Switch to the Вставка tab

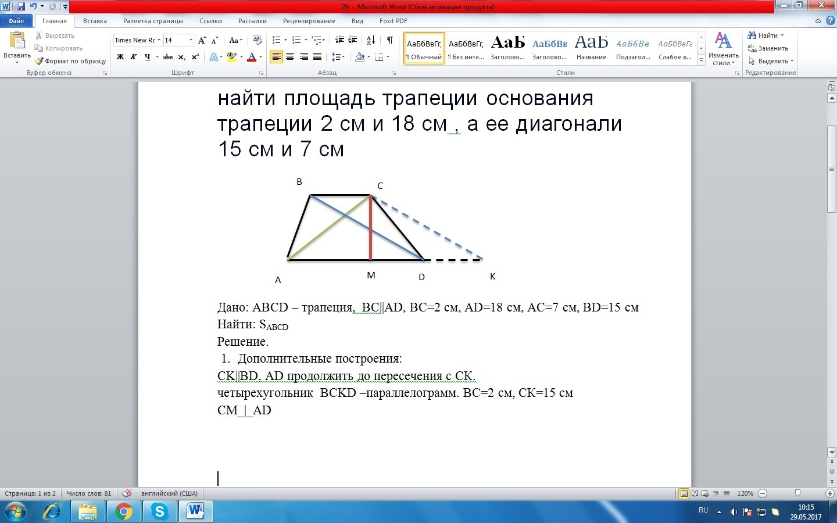click(95, 21)
